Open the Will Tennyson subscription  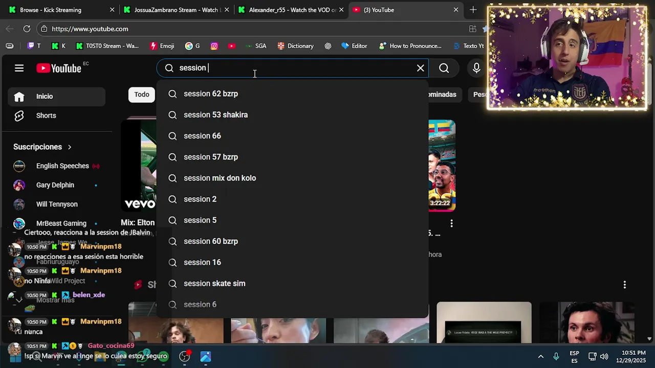pos(56,204)
